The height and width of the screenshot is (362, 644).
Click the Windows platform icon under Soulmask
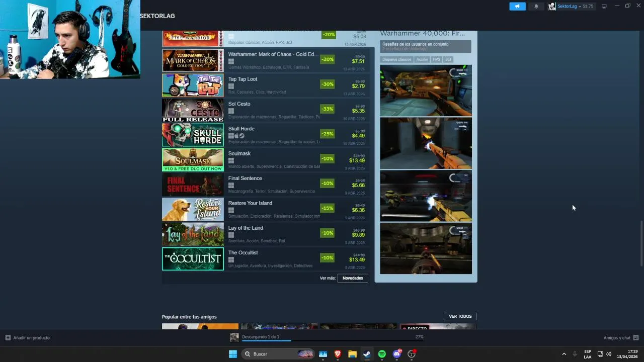[231, 160]
